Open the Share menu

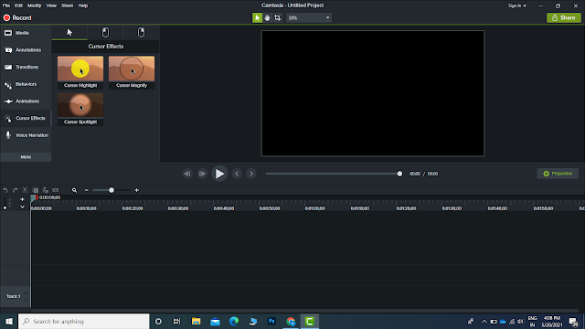tap(67, 5)
